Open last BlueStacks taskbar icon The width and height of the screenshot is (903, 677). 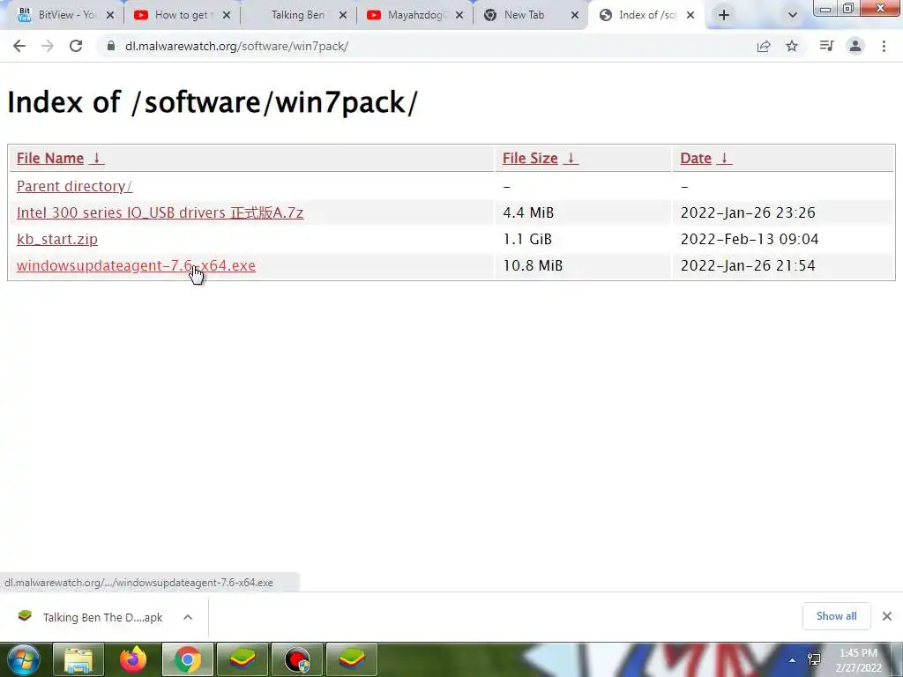point(352,659)
